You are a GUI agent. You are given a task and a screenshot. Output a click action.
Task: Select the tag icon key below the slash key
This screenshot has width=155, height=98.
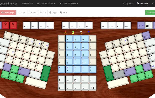(x=93, y=79)
